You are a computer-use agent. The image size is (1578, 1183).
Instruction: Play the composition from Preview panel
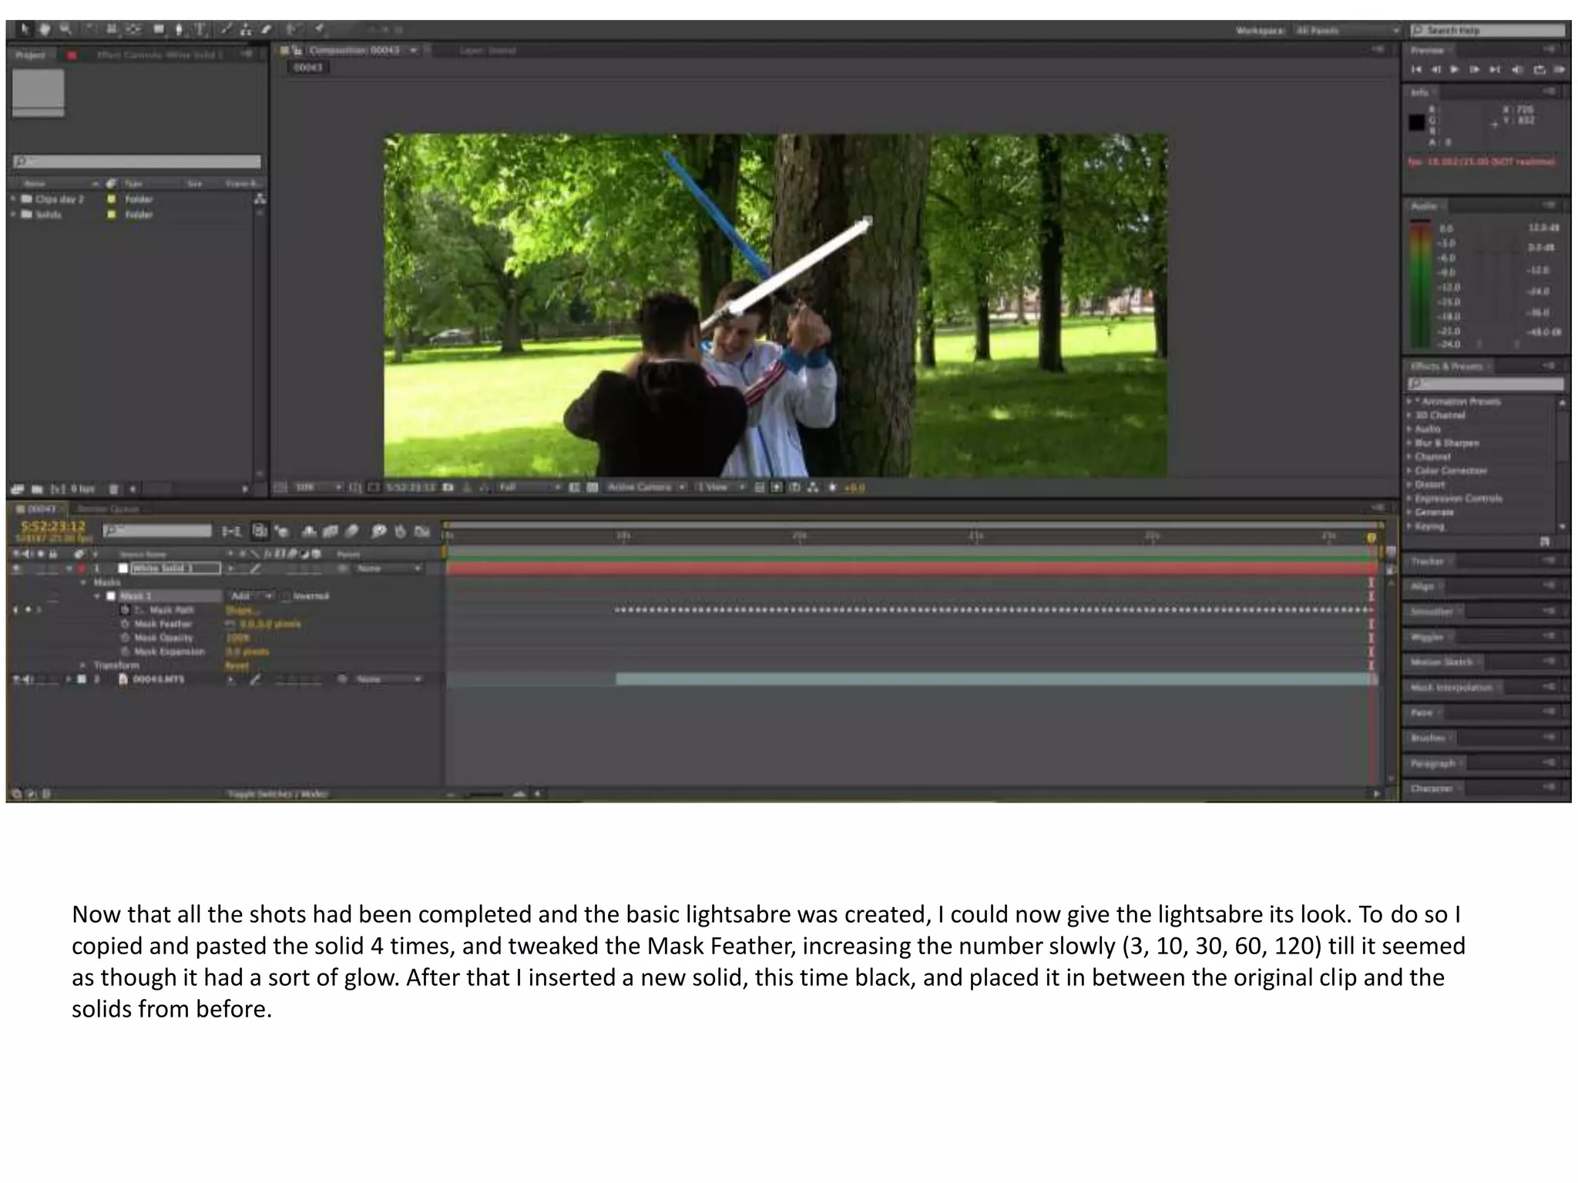click(1455, 69)
